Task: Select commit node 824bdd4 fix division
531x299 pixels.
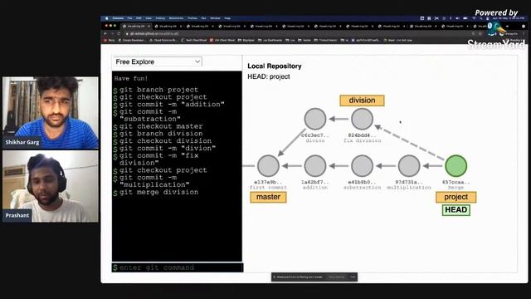Action: click(x=362, y=119)
